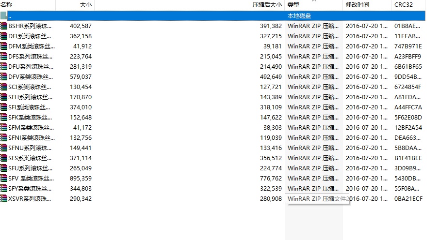
Task: Click the CRC32 value A44FFC7A
Action: click(408, 107)
